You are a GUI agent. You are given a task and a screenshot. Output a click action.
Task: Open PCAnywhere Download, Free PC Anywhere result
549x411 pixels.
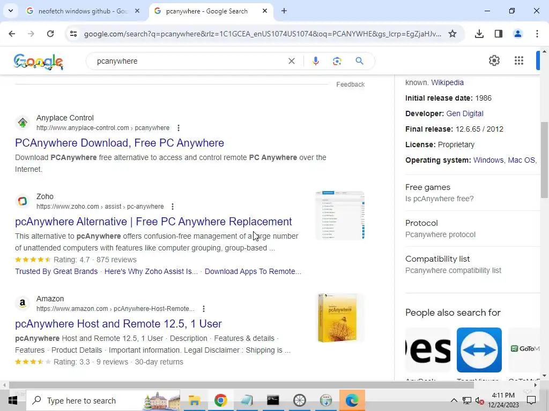[x=120, y=143]
